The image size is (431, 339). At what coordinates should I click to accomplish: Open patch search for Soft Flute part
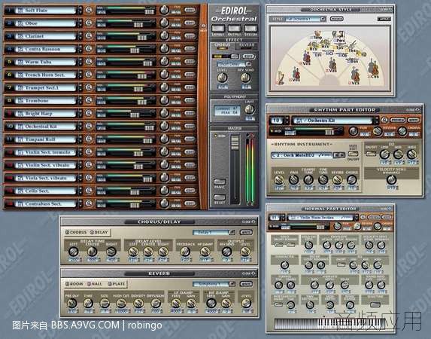pos(89,11)
